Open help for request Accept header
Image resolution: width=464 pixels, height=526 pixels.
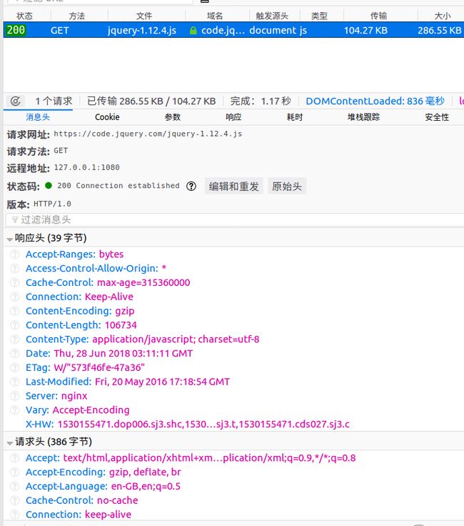tap(15, 458)
